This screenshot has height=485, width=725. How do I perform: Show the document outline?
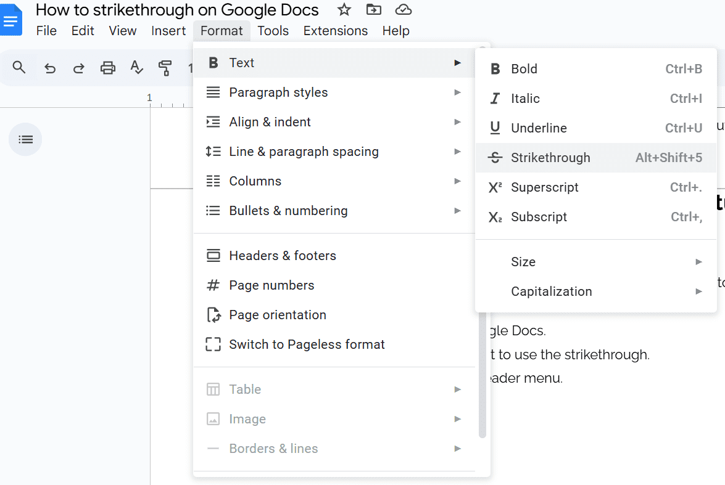pyautogui.click(x=25, y=139)
